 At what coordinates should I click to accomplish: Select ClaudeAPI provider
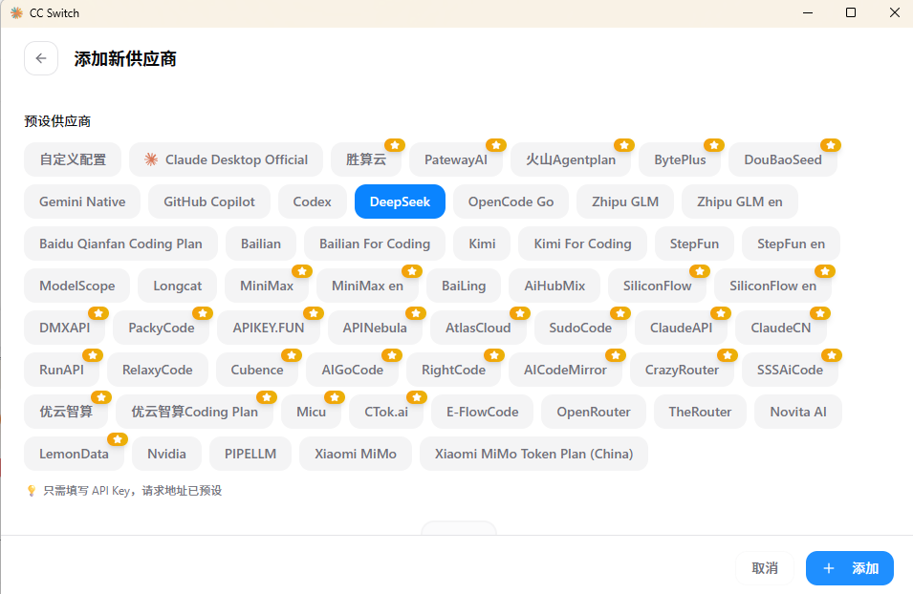[681, 328]
